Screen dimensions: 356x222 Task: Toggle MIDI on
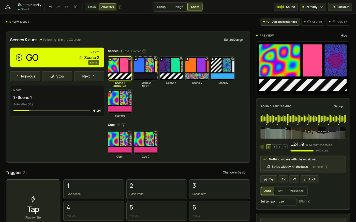click(313, 22)
